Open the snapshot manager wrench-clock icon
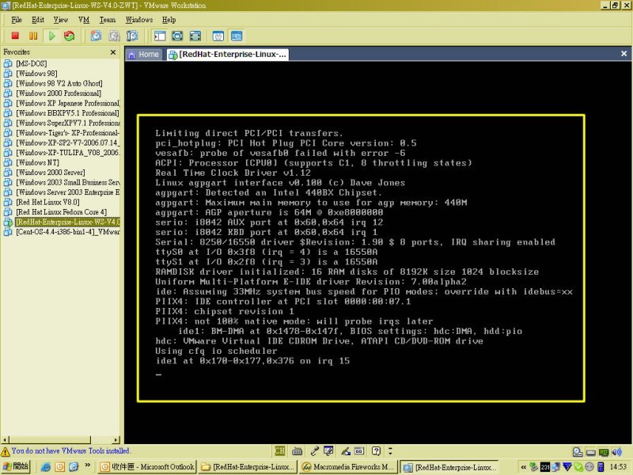The width and height of the screenshot is (633, 475). 132,36
